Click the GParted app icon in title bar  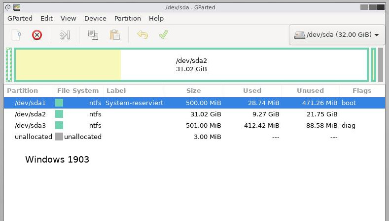(17, 7)
